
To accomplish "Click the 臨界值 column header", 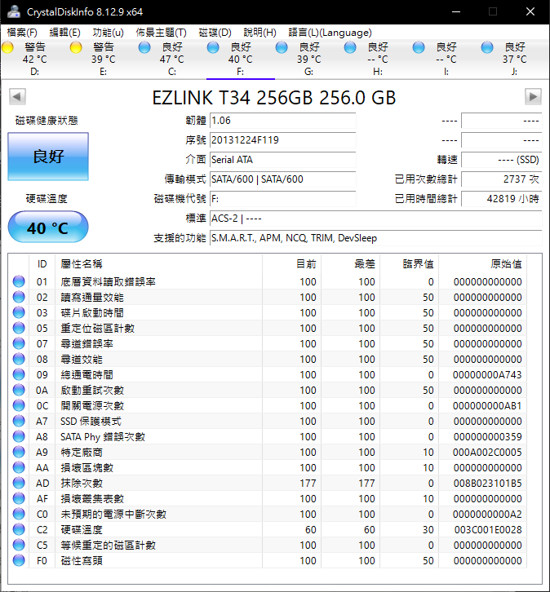I will tap(409, 264).
